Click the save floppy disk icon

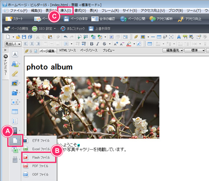pos(24,37)
